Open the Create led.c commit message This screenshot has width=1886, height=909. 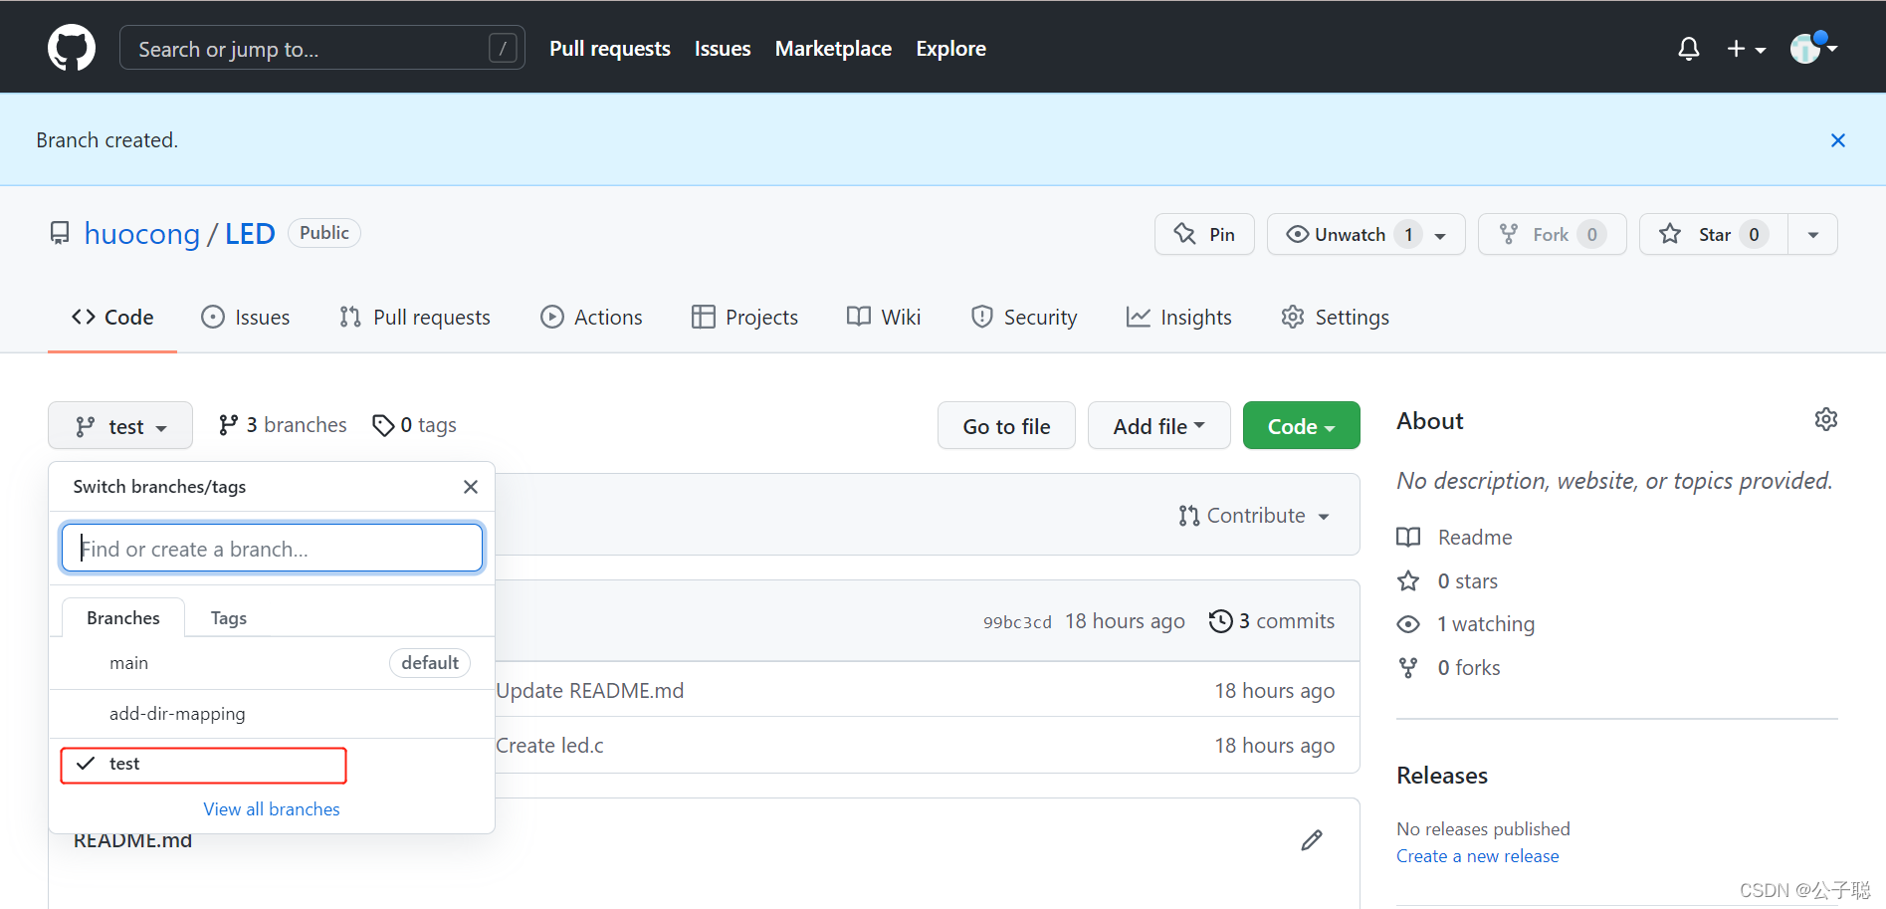click(549, 746)
